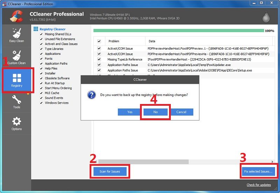Uncheck the Adobe Setup.exe path issue row

coord(99,70)
